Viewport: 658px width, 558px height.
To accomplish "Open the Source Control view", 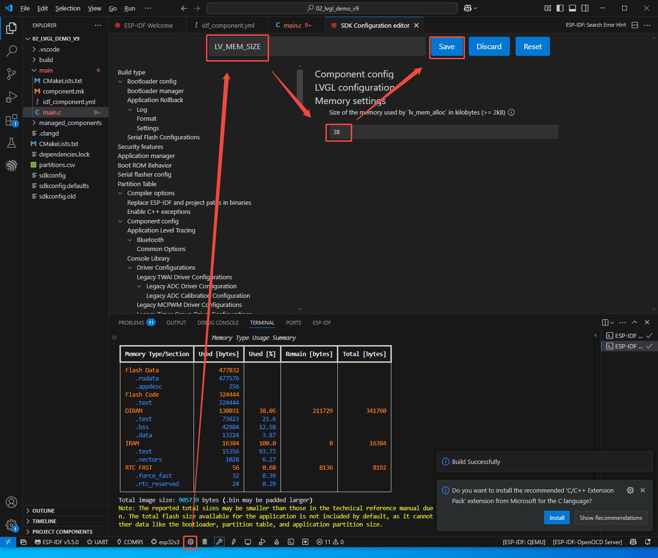I will click(x=11, y=74).
